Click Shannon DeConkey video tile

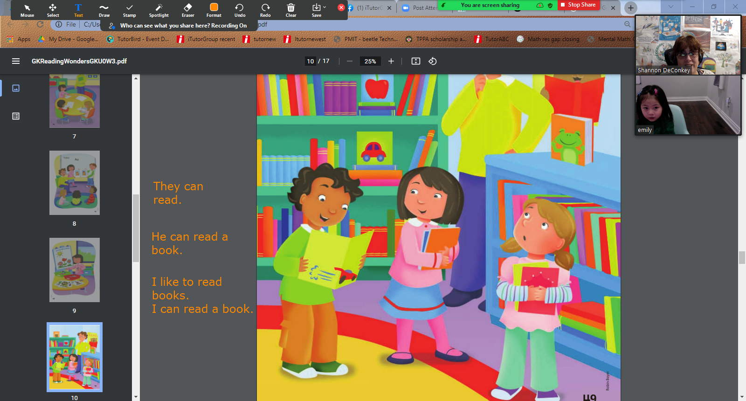(688, 45)
